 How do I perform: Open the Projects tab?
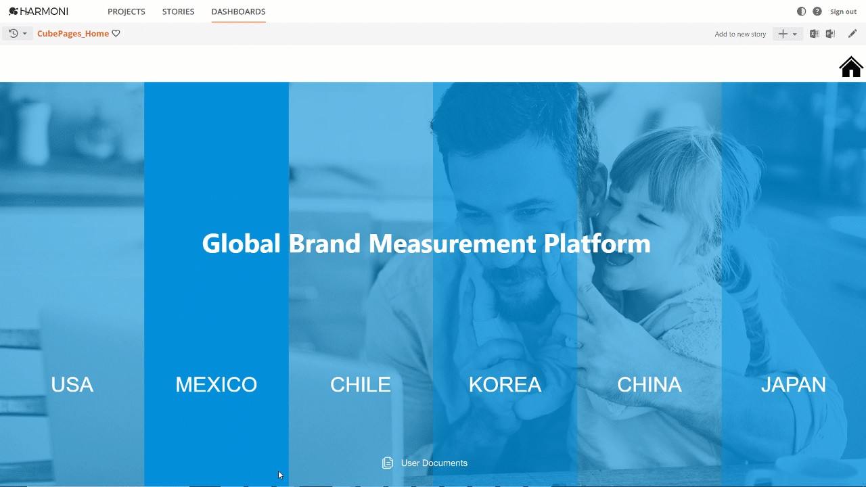[127, 11]
